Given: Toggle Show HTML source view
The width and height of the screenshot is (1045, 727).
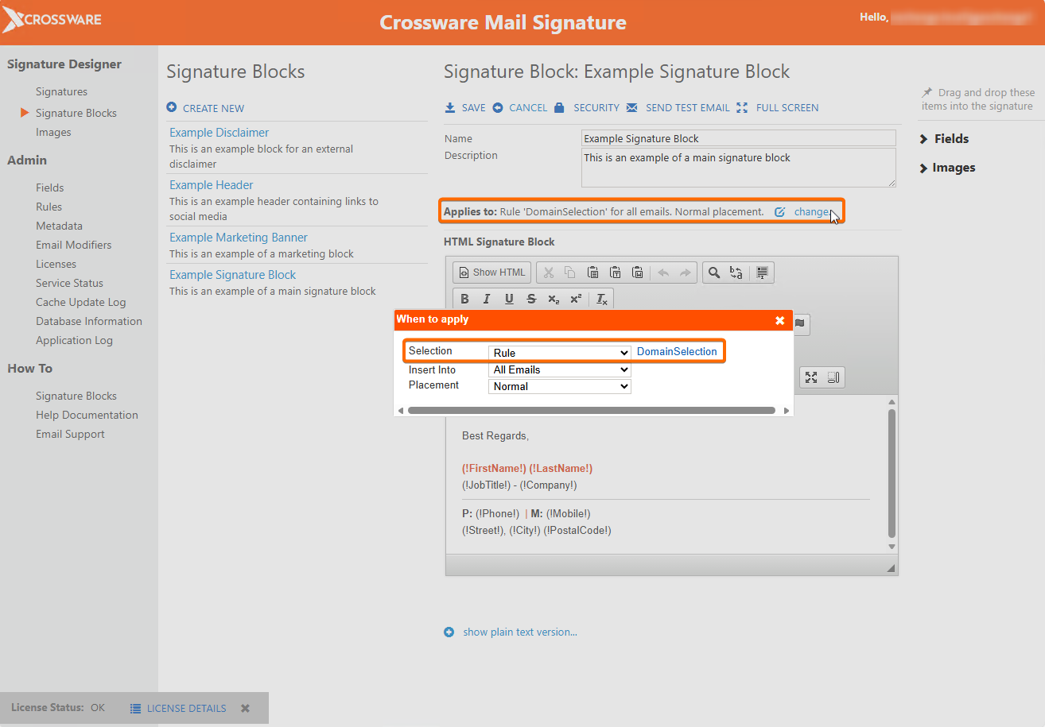Looking at the screenshot, I should click(x=492, y=273).
